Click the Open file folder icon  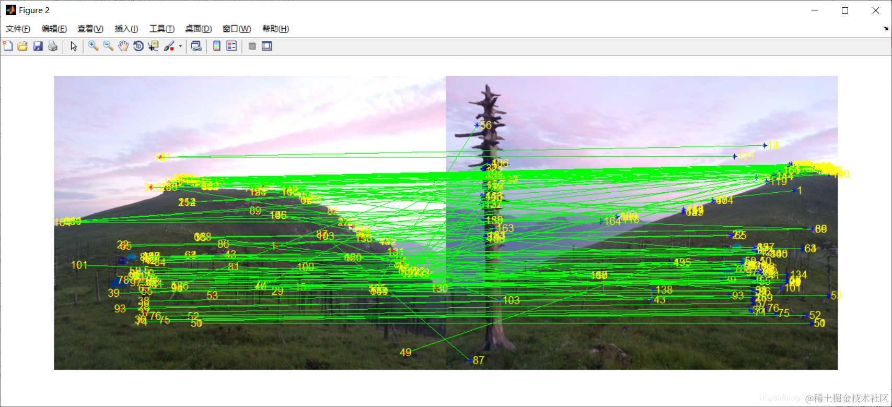tap(22, 46)
